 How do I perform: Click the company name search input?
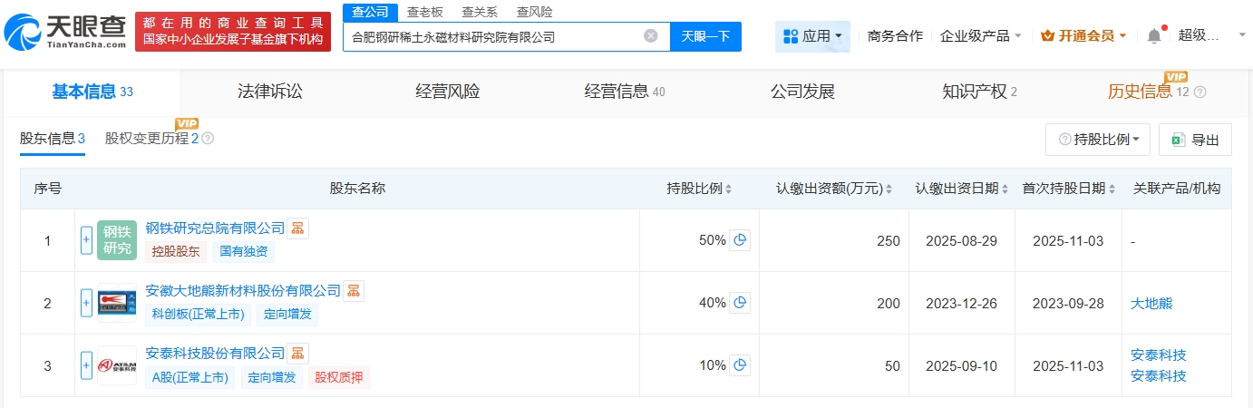point(494,36)
